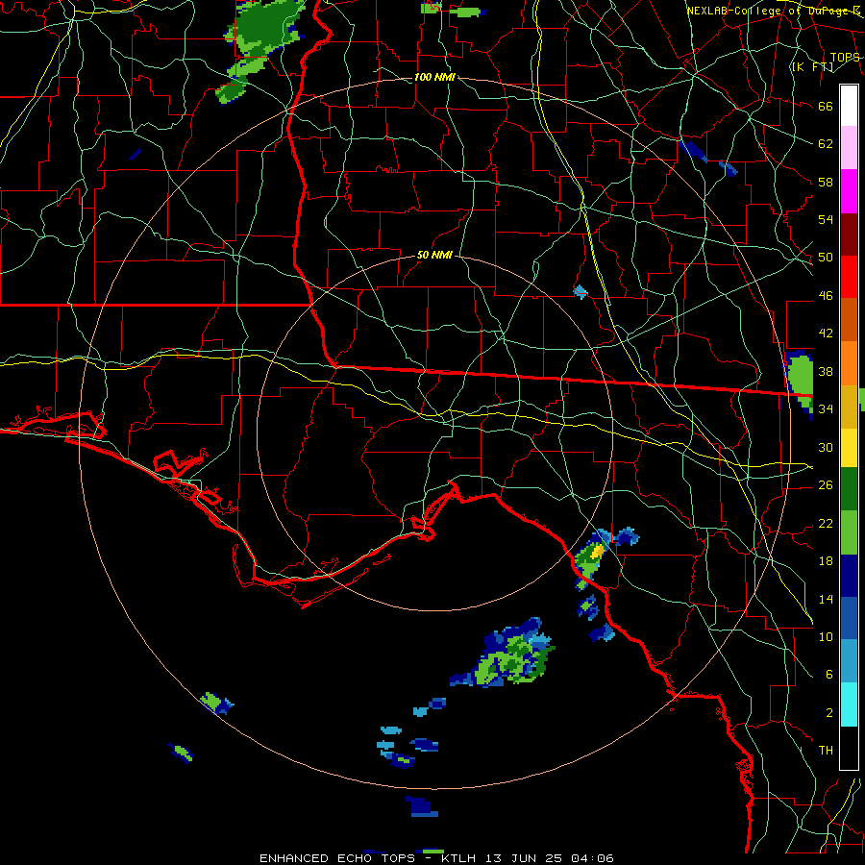The image size is (865, 865).
Task: Click the NEXLAB-College of DuPage credit text
Action: (x=773, y=11)
